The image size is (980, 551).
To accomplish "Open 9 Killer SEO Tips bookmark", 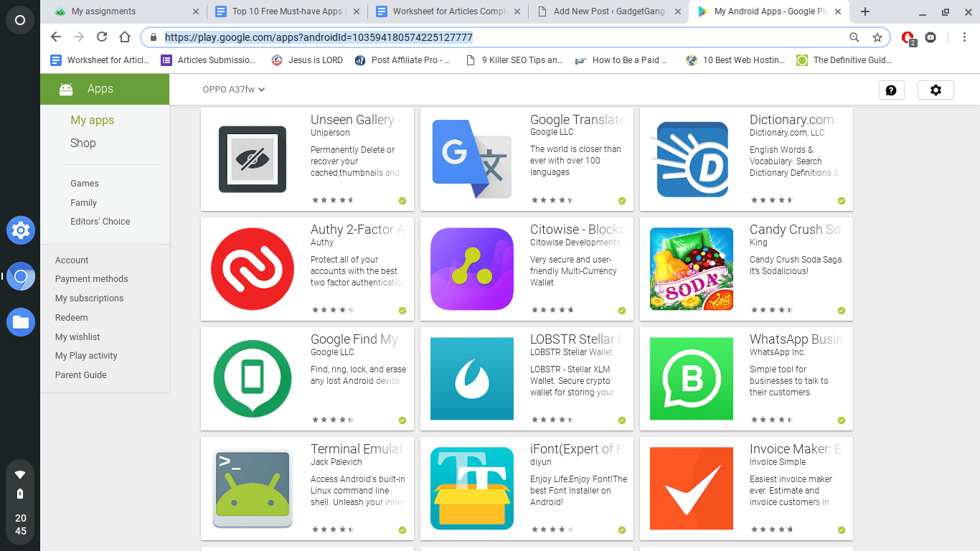I will (515, 60).
